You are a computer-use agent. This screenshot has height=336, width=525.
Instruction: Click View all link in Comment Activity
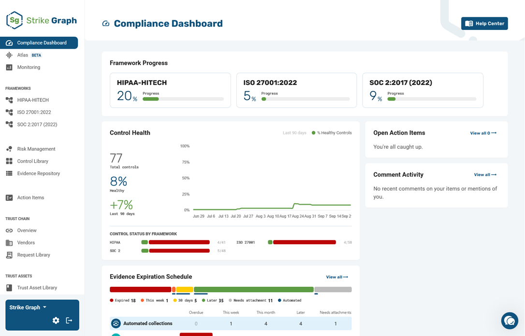pos(485,175)
